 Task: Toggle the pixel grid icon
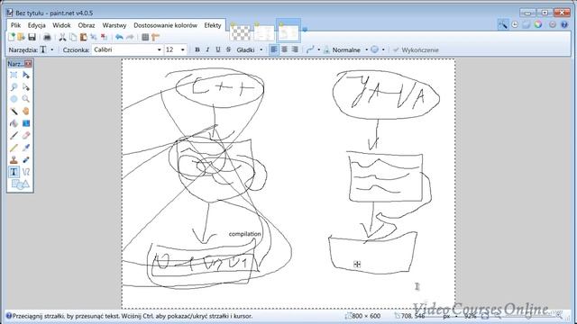[145, 37]
